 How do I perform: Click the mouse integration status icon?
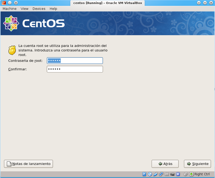[186, 174]
